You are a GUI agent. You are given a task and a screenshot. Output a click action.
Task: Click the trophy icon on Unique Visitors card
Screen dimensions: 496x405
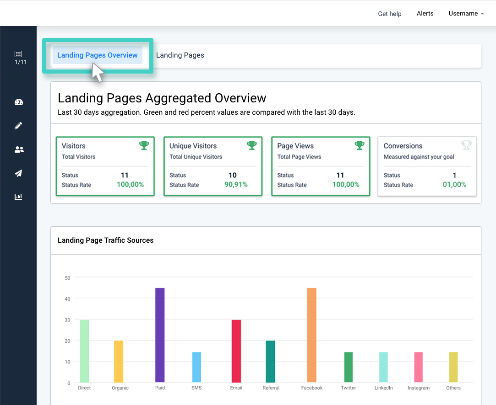point(252,145)
